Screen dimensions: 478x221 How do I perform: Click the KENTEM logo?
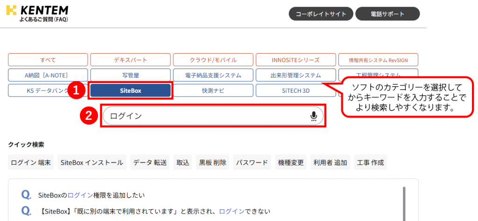pyautogui.click(x=37, y=11)
